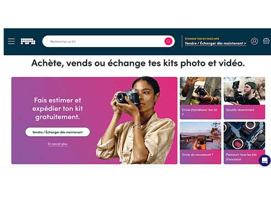
Task: Open the Ajoutés récemment tile
Action: 245,98
